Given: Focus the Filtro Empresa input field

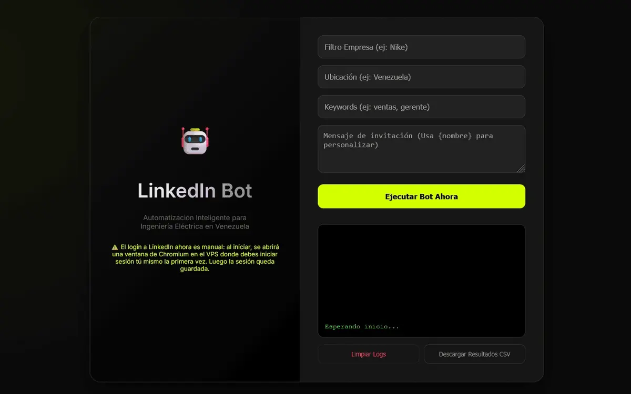Looking at the screenshot, I should point(421,47).
